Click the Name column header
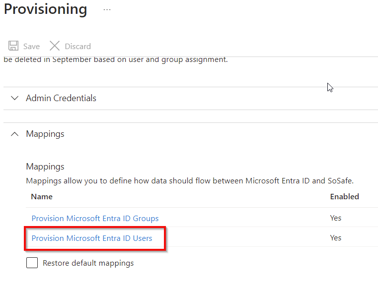This screenshot has width=378, height=285. [x=42, y=197]
